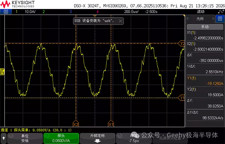
Task: Click the 手动 manual mode button
Action: tap(205, 27)
